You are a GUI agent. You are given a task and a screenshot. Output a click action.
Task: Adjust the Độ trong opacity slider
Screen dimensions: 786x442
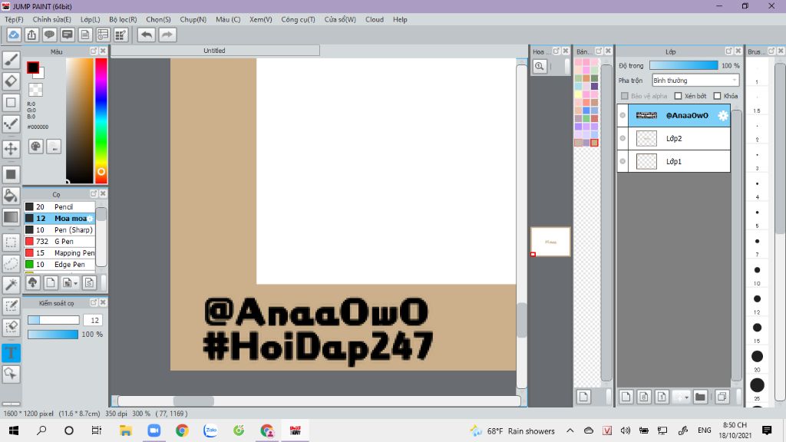(x=683, y=66)
